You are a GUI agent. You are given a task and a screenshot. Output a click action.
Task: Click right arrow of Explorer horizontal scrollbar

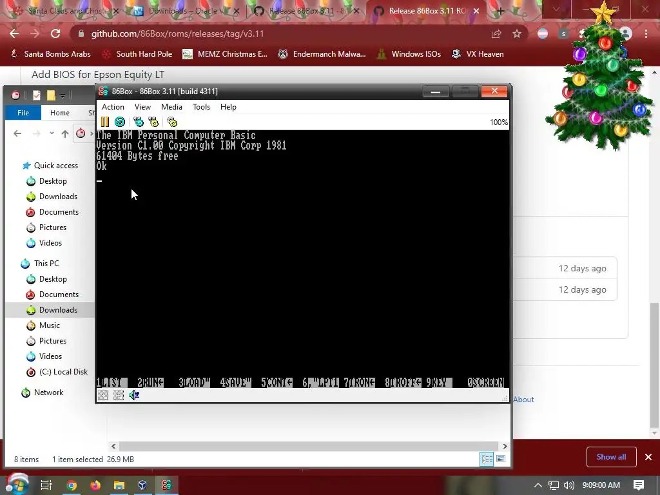pyautogui.click(x=505, y=446)
